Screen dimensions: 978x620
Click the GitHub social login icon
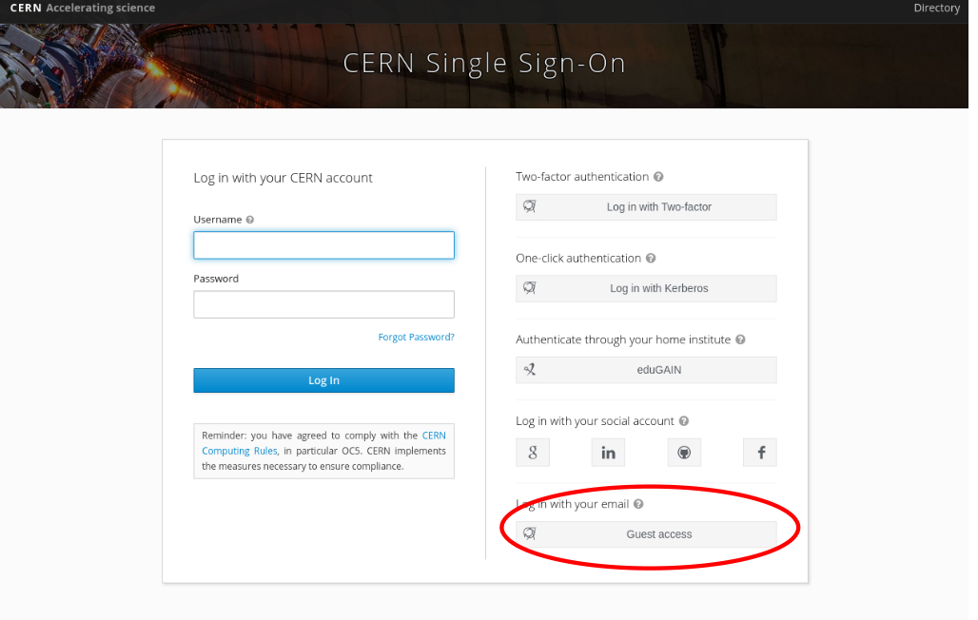pos(684,453)
